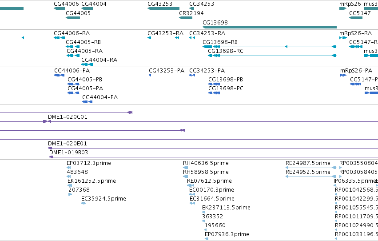Open the CG43253 gene feature
The width and height of the screenshot is (378, 241).
163,8
